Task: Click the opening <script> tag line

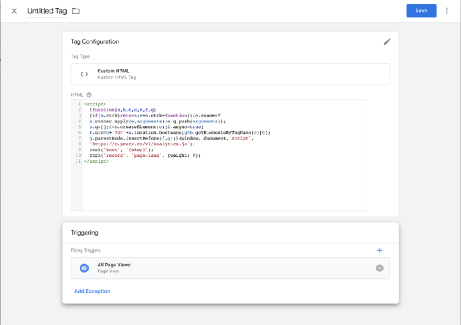Action: click(x=95, y=104)
